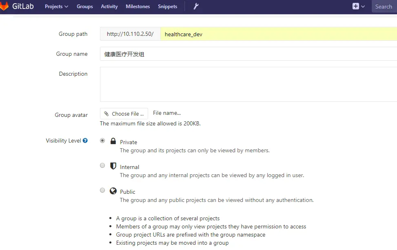Expand the caret next to the plus button
Viewport: 397px width, 250px height.
point(363,6)
